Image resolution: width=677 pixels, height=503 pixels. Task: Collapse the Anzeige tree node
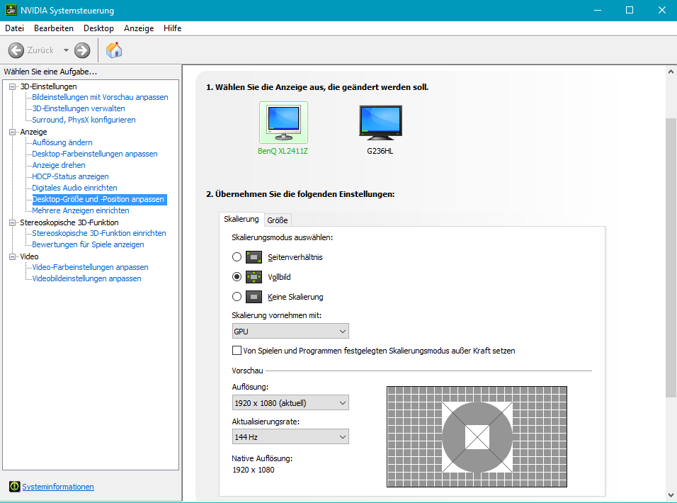(x=13, y=132)
